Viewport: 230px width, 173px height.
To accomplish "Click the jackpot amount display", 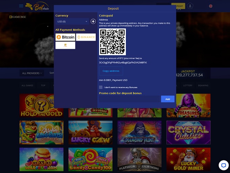I will tap(189, 75).
